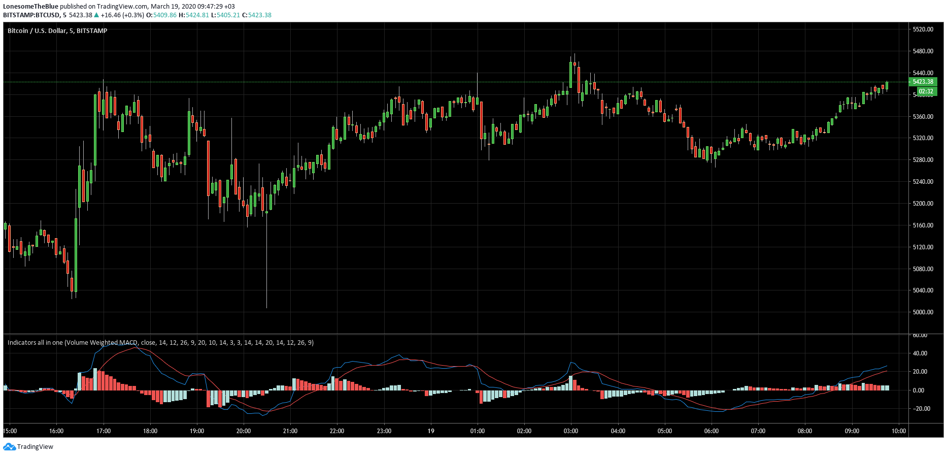Click the +16.46 (+0.3%) change value
This screenshot has height=456, width=947.
pos(122,15)
